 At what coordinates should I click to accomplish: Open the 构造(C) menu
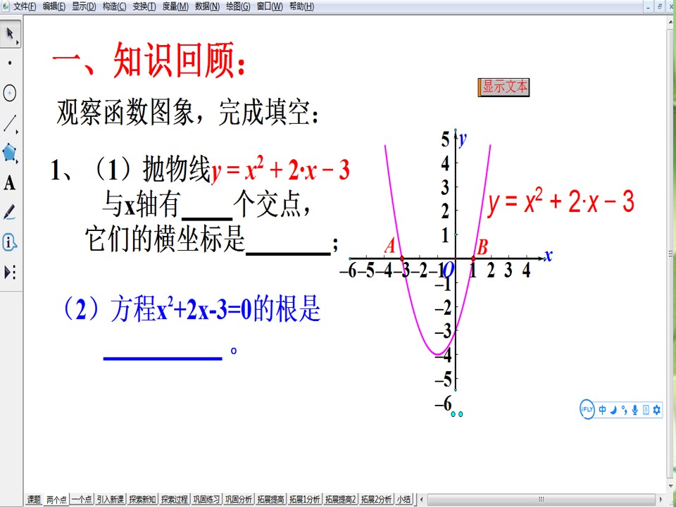click(x=115, y=7)
